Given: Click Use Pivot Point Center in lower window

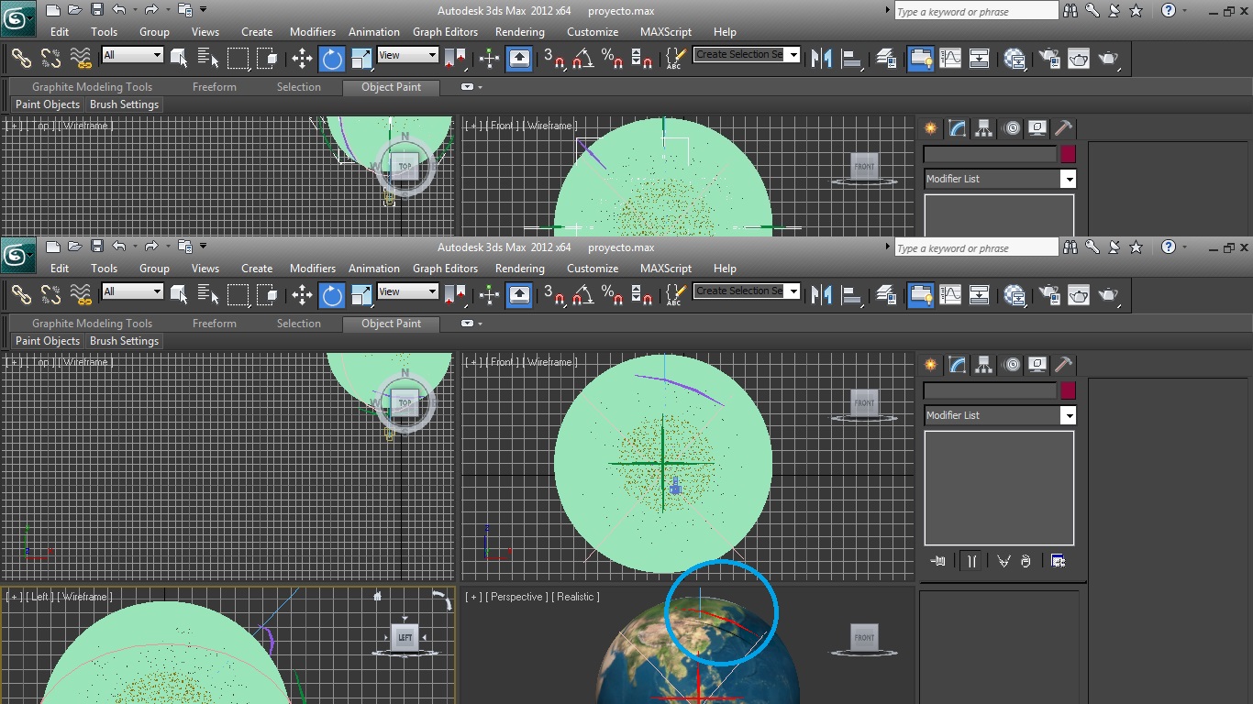Looking at the screenshot, I should [456, 294].
